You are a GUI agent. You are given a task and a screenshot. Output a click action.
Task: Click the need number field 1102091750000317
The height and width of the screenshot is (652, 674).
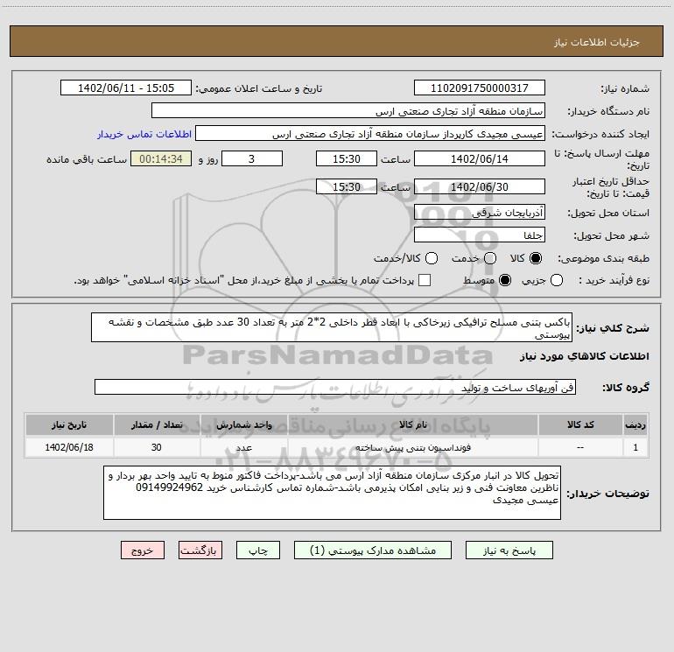click(x=480, y=88)
